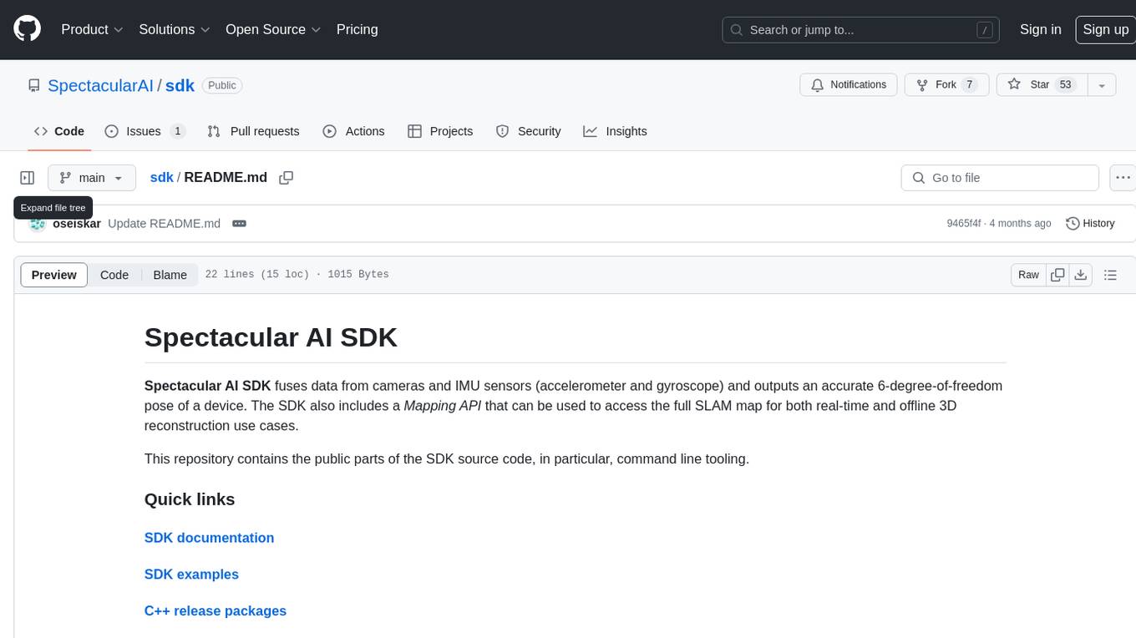Click the star count 53
The height and width of the screenshot is (638, 1136).
click(1065, 84)
